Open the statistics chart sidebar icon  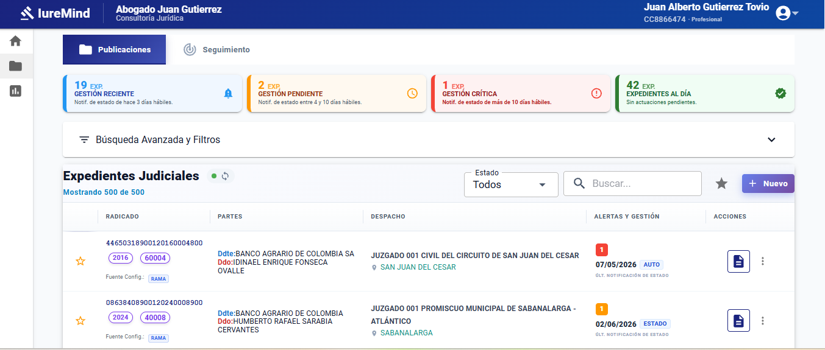coord(16,91)
